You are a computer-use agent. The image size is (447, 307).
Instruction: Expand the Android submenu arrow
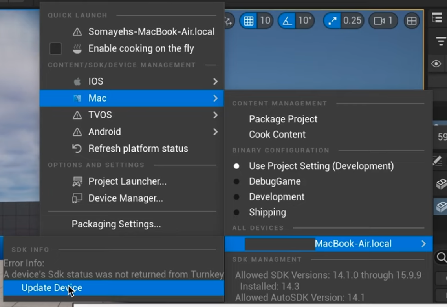[x=215, y=132]
